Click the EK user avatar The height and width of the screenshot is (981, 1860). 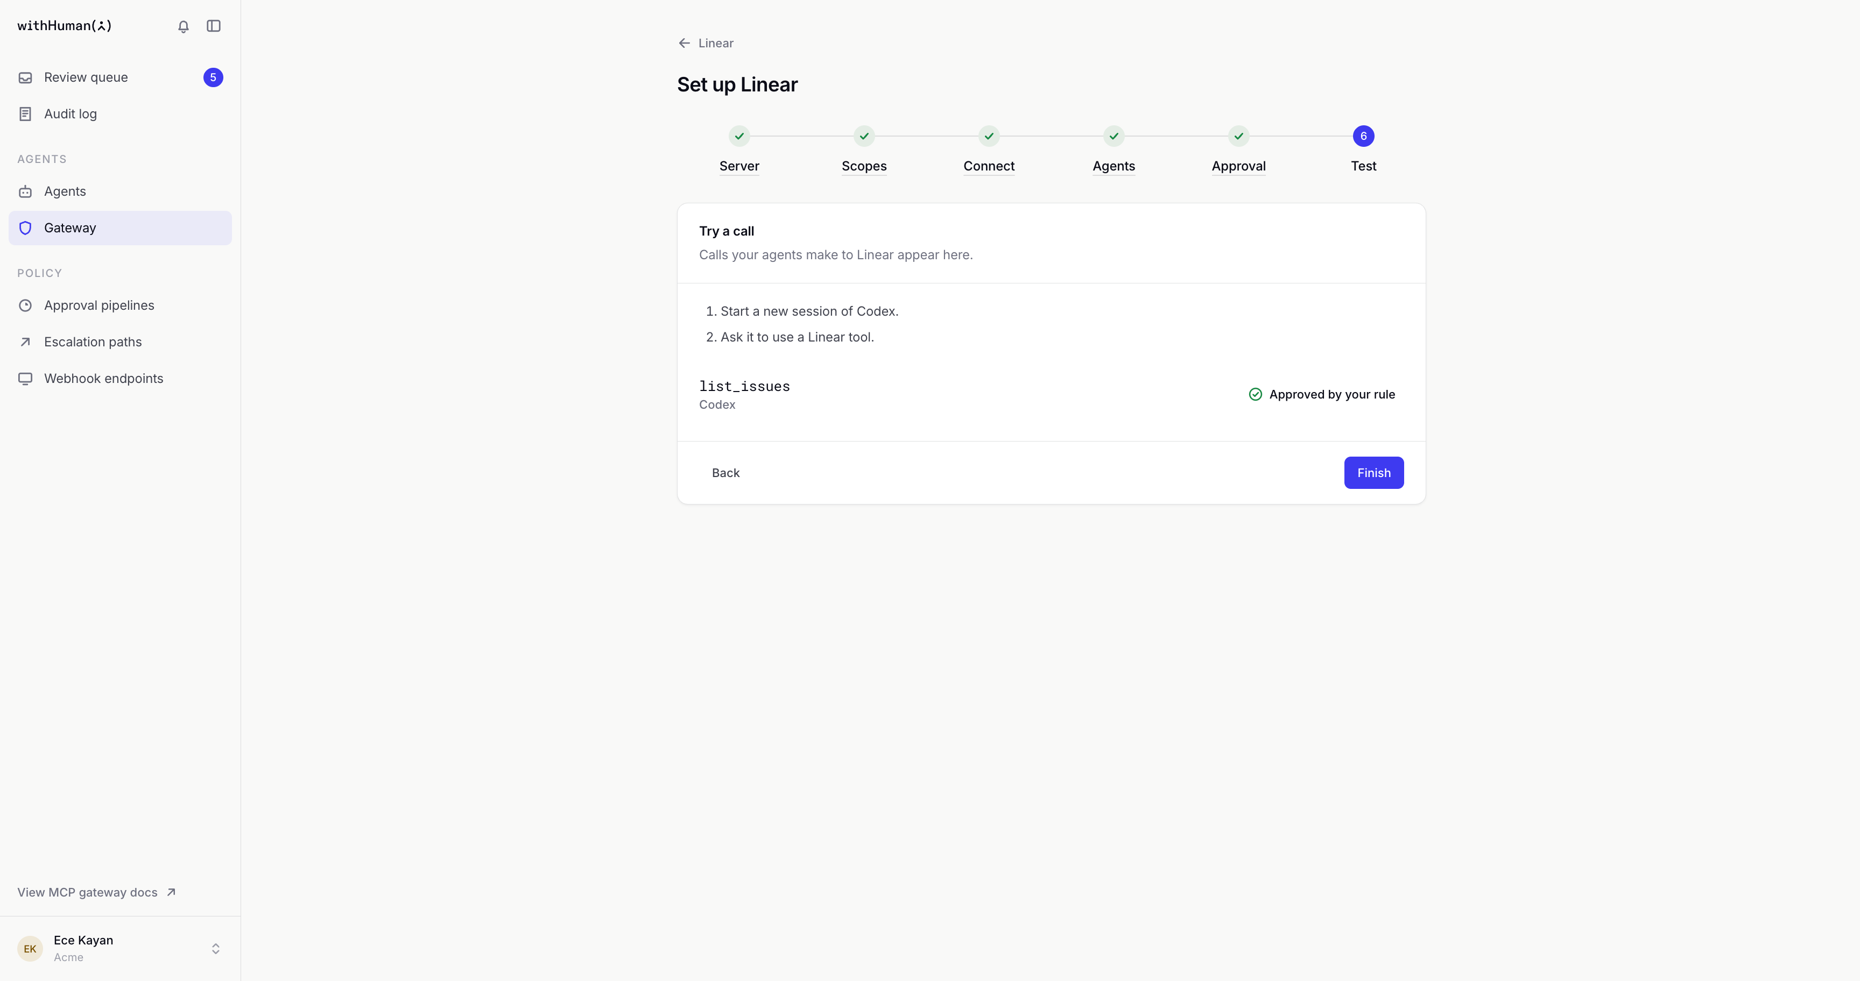tap(30, 949)
